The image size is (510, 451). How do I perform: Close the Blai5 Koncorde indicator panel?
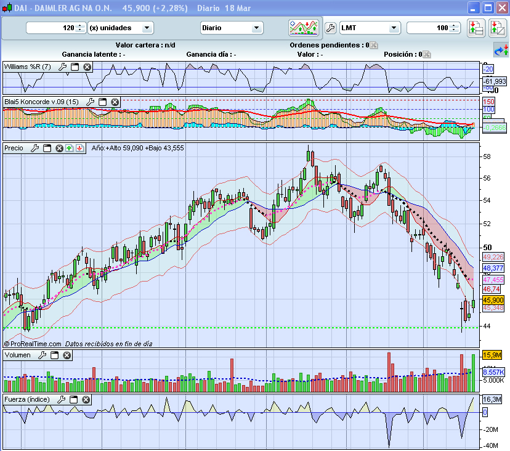115,102
